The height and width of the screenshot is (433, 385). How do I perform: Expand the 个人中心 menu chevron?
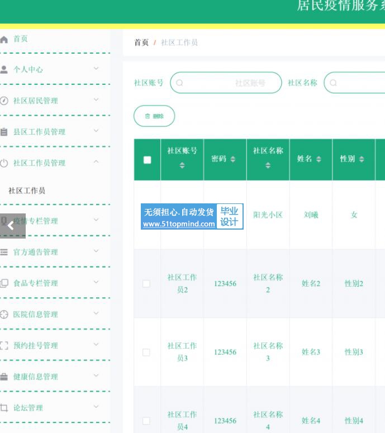[96, 69]
